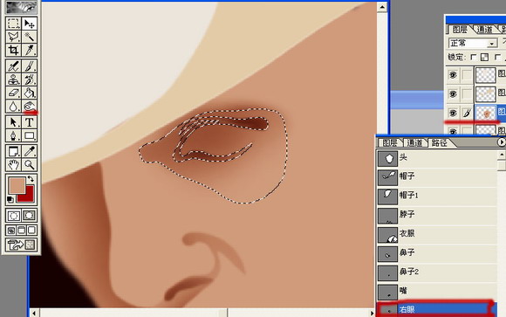Select the Eraser tool
This screenshot has width=506, height=317.
tap(13, 93)
